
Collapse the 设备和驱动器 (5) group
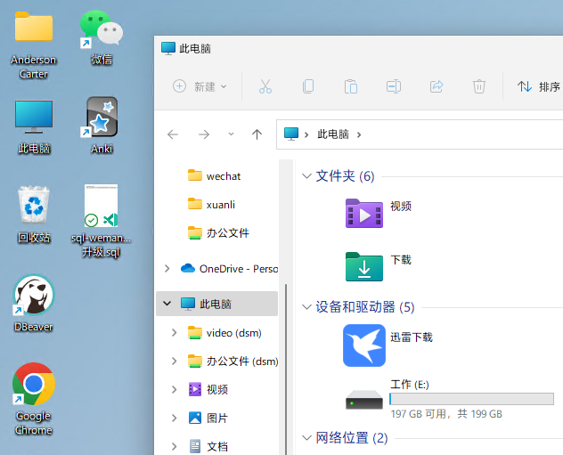tap(306, 307)
